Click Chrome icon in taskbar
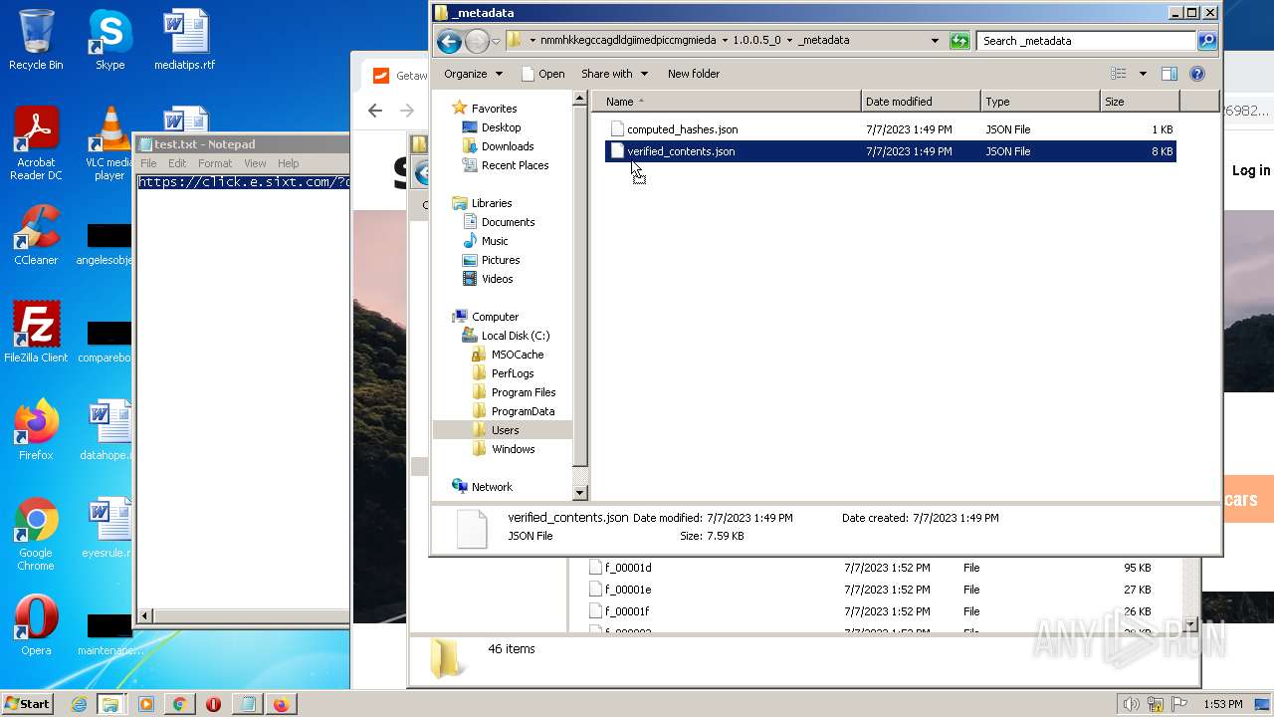The width and height of the screenshot is (1274, 717). tap(179, 704)
